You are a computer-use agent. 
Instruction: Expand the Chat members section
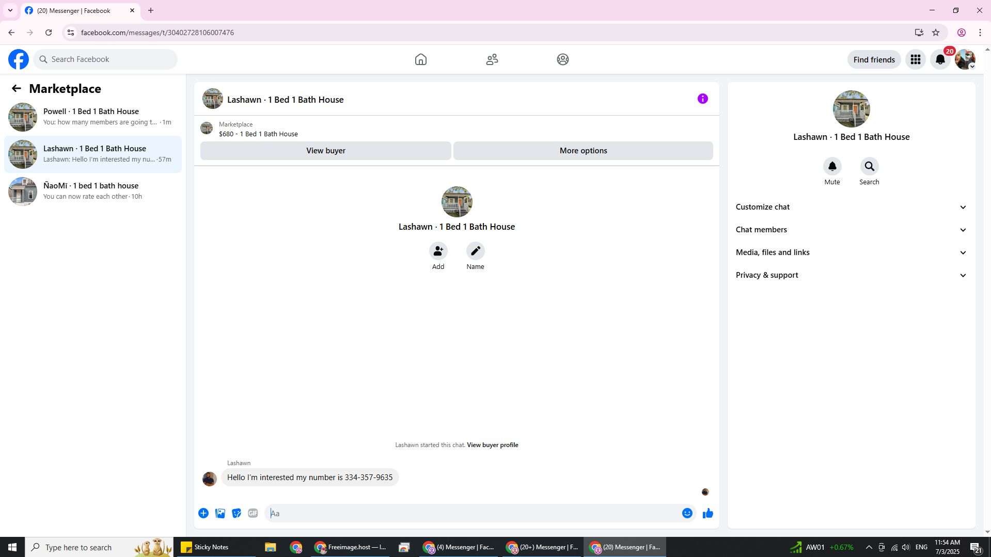pyautogui.click(x=851, y=230)
